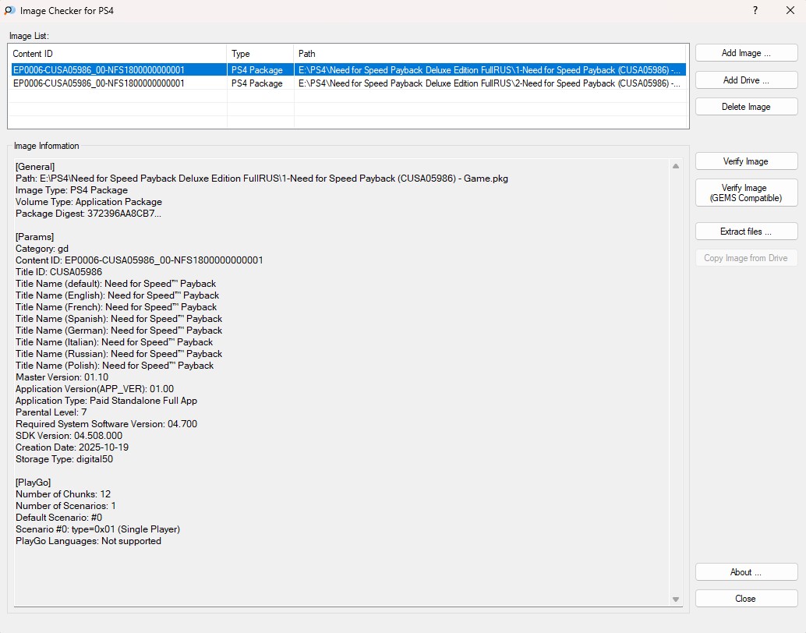Close the window with the title bar X
This screenshot has width=806, height=633.
click(x=790, y=11)
